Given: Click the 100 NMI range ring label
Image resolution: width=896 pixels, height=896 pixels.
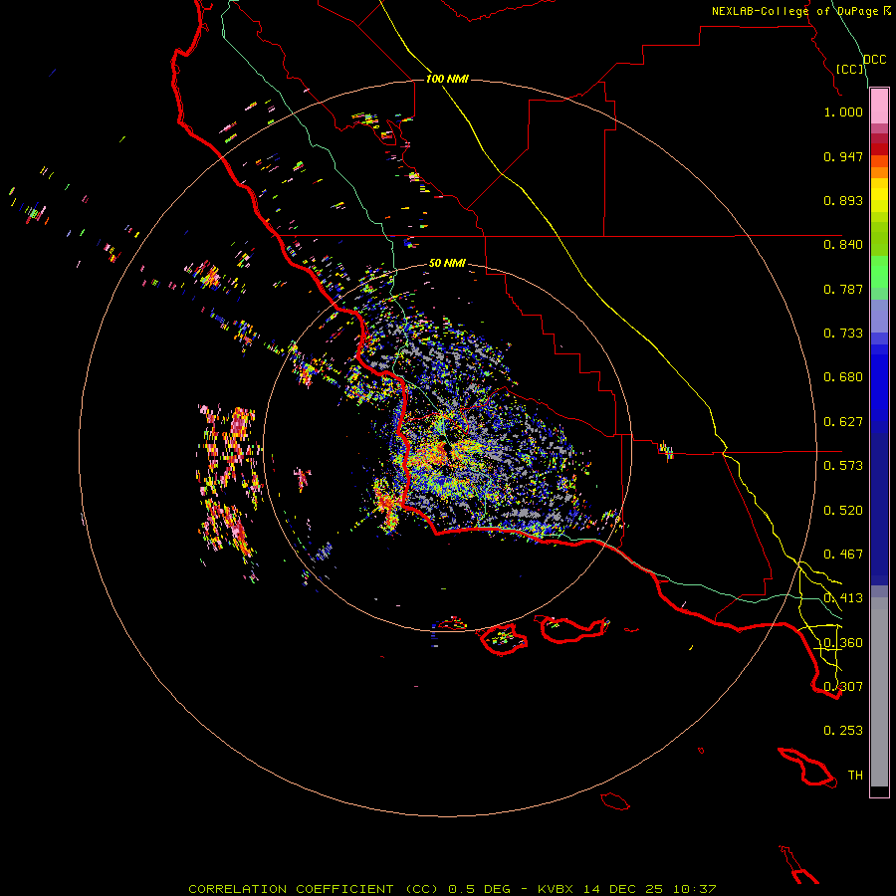Looking at the screenshot, I should [x=447, y=79].
